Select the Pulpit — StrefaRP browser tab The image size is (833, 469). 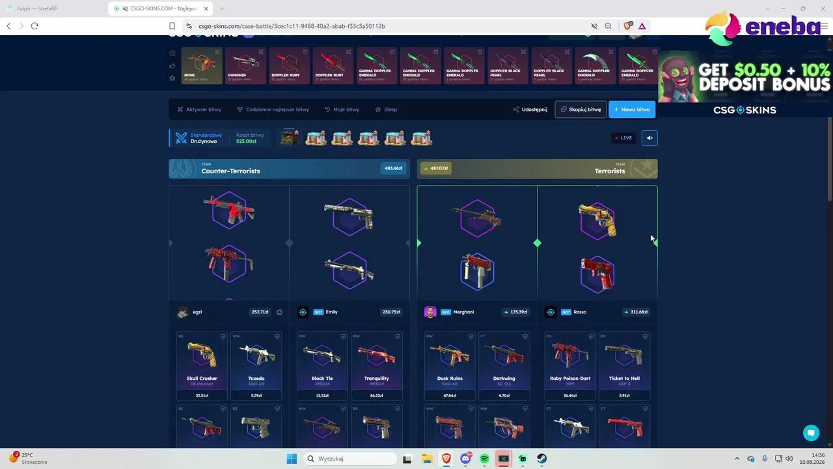point(53,8)
